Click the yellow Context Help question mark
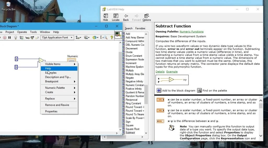Screen dimensions: 268x148 [x=112, y=38]
